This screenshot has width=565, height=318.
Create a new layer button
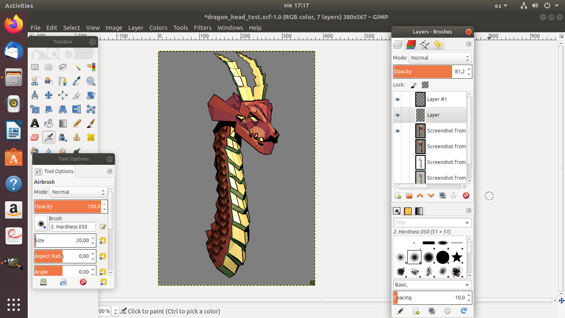click(398, 196)
